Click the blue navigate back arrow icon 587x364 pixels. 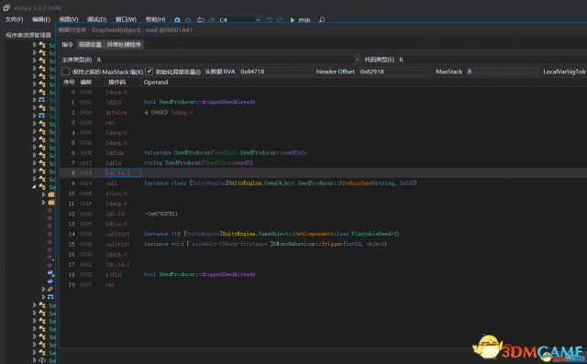coord(177,20)
